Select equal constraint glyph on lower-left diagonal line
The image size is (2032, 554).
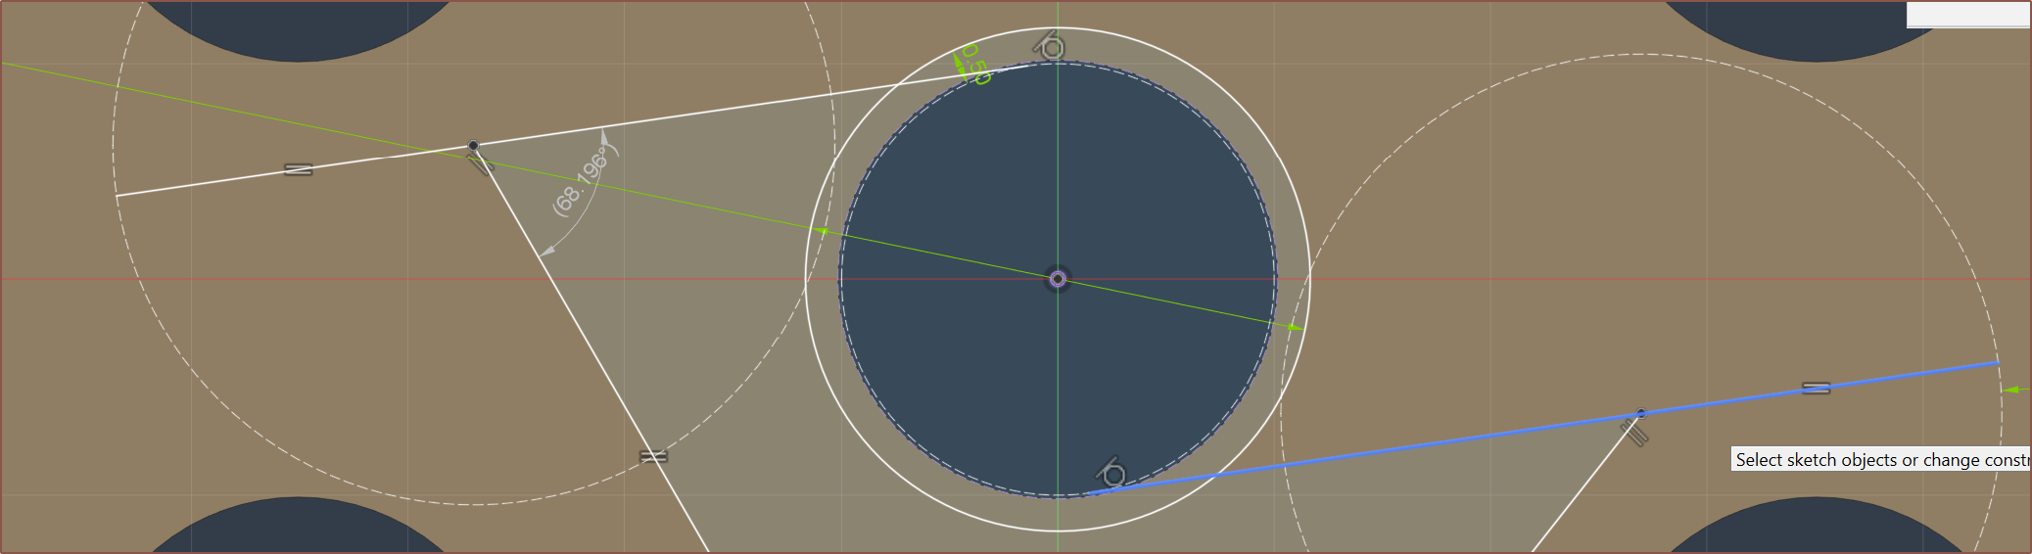[653, 456]
